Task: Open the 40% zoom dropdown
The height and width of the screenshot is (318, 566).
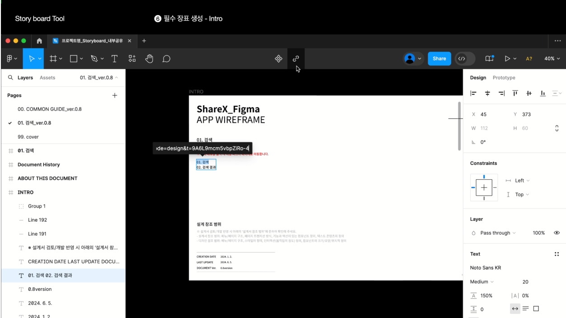Action: coord(552,59)
